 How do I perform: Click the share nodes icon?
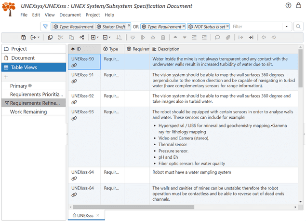[82, 37]
